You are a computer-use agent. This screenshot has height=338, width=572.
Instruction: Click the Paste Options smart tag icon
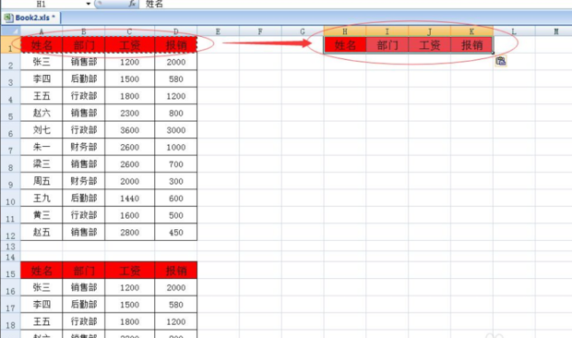[501, 61]
